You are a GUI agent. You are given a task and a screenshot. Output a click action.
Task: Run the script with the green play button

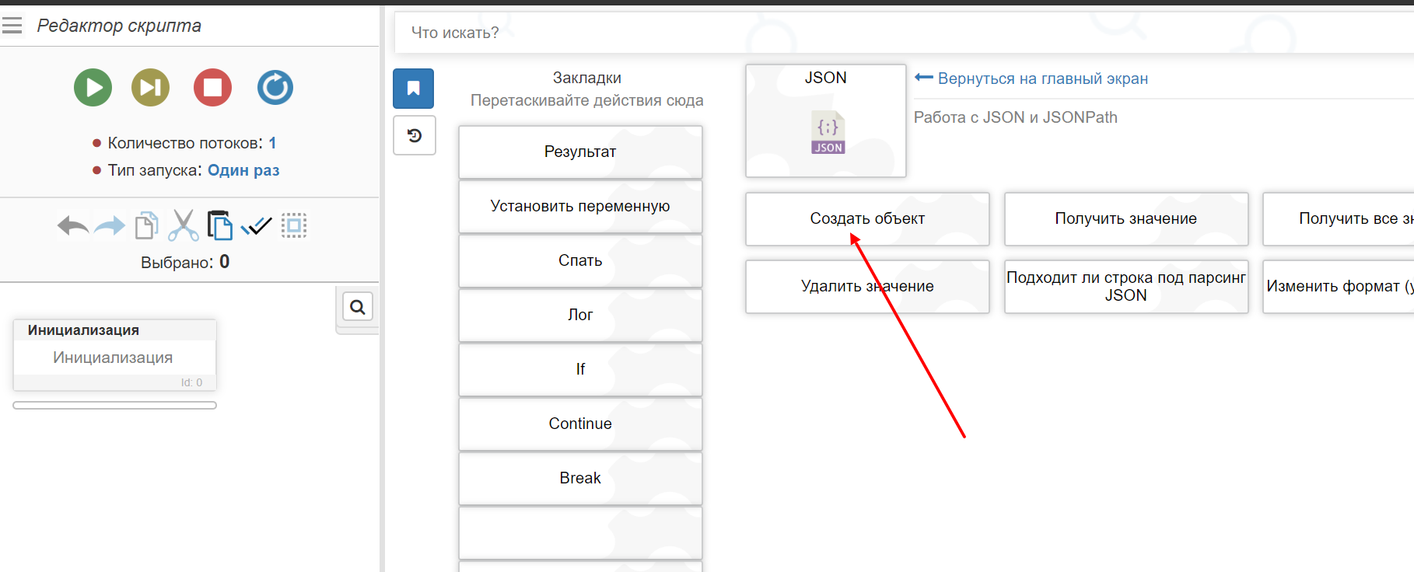[x=93, y=88]
